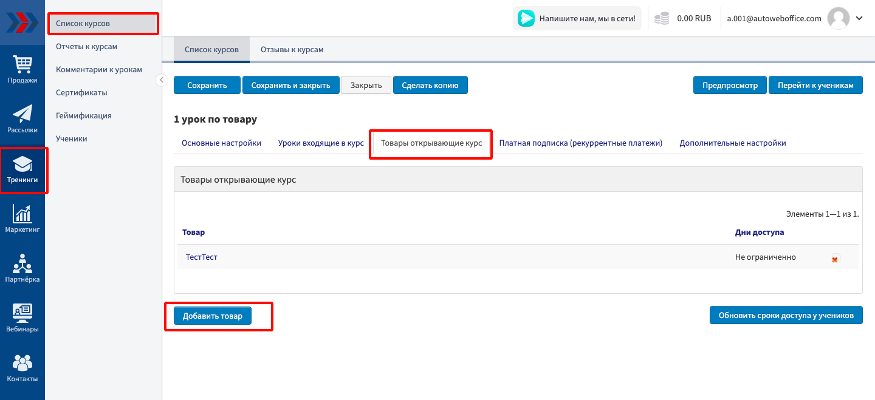Open the Партнёрка affiliate section
Image resolution: width=875 pixels, height=400 pixels.
pos(22,269)
